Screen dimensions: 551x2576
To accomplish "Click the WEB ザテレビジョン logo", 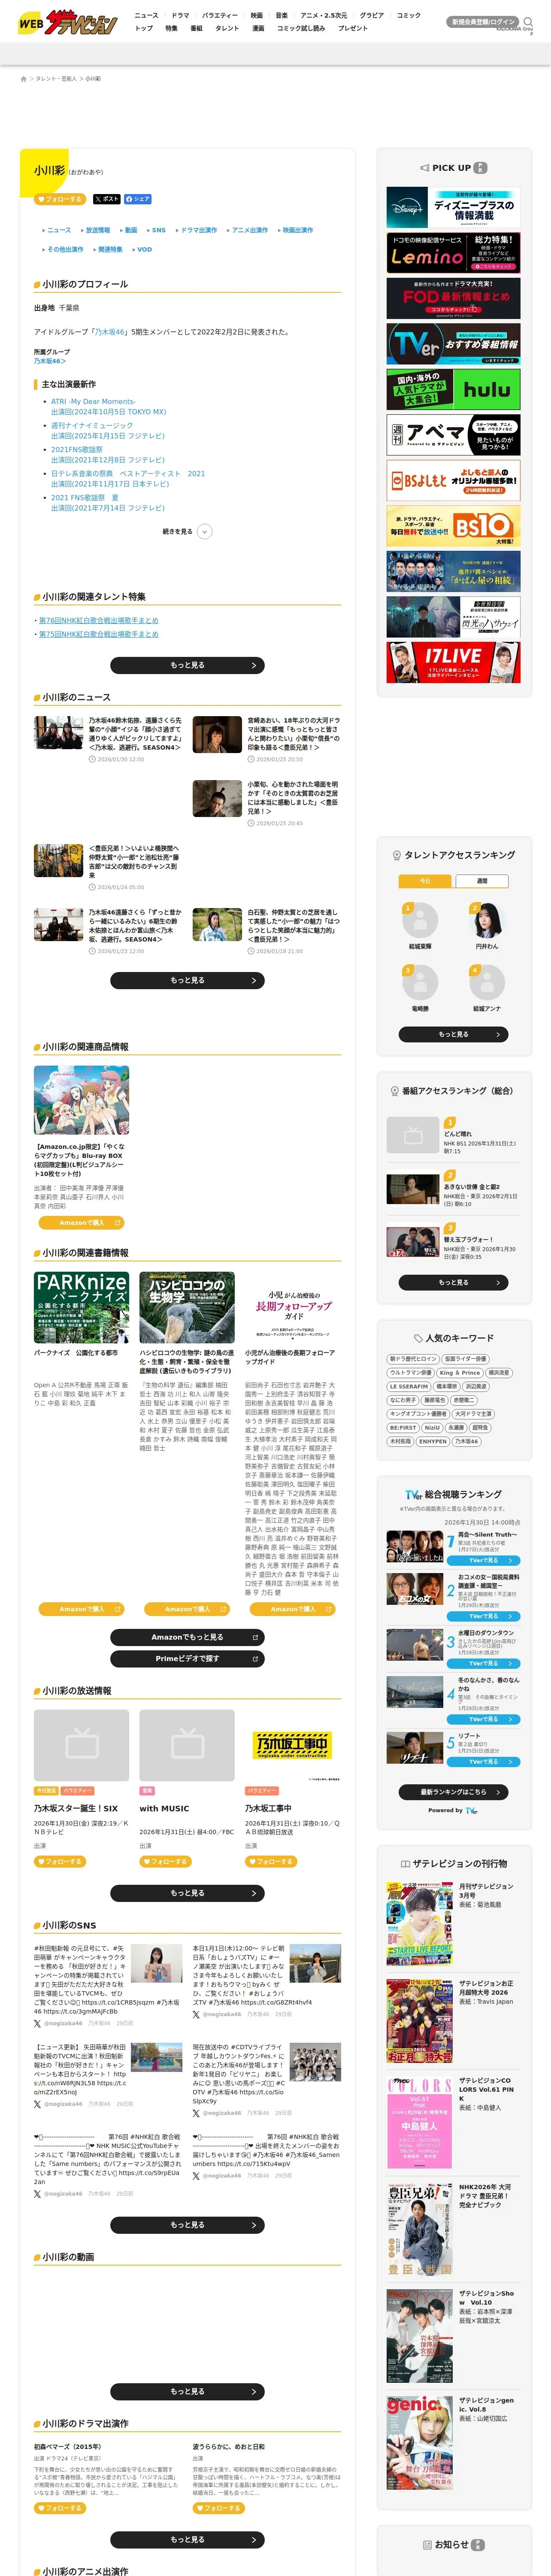I will [x=68, y=22].
